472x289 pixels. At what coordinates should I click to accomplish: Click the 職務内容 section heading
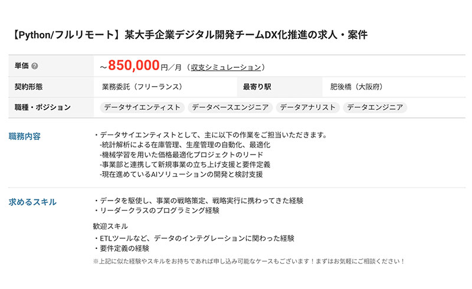coord(25,136)
